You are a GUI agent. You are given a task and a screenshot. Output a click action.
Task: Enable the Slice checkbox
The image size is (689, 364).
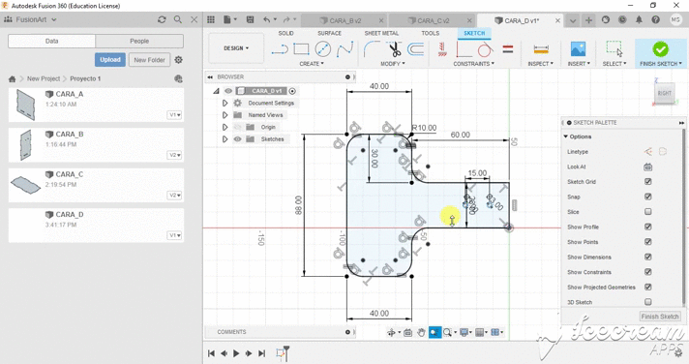pos(648,212)
